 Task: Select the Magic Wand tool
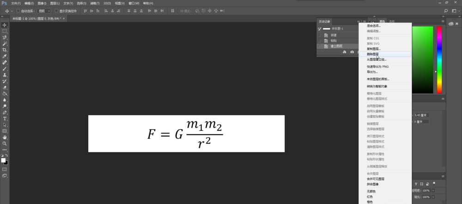[5, 43]
